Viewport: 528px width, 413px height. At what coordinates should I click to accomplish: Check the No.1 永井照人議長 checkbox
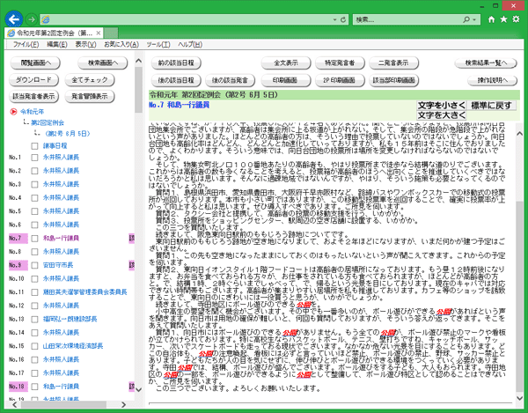pos(34,158)
